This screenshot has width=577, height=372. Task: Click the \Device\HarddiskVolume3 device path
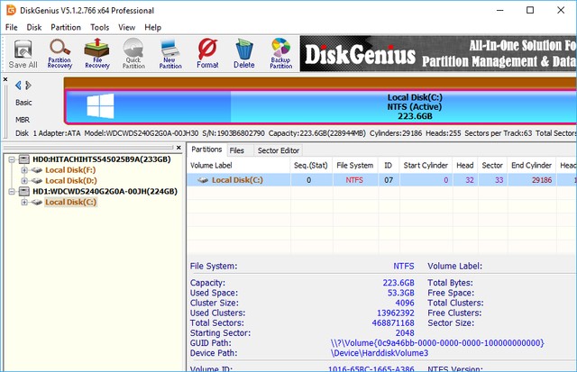(379, 353)
